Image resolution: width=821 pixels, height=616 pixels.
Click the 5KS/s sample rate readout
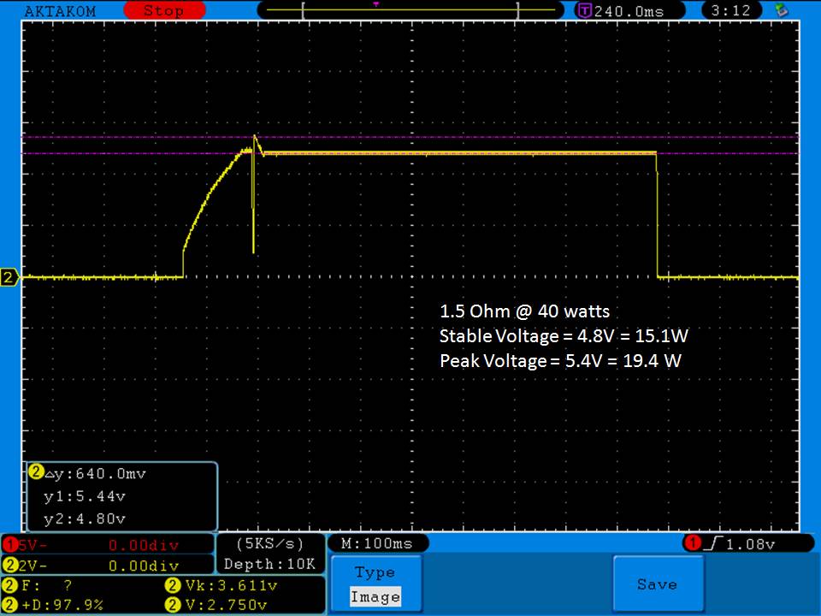click(x=270, y=544)
